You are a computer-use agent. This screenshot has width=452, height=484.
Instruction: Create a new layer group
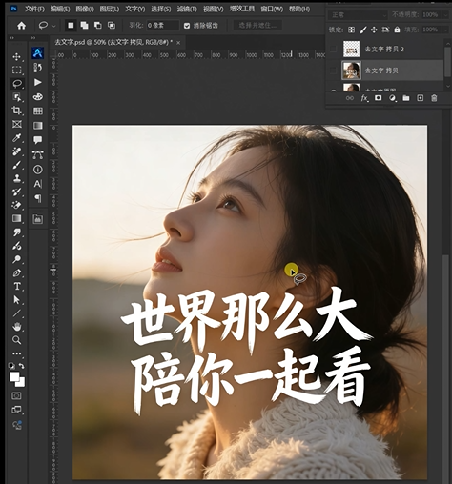406,98
